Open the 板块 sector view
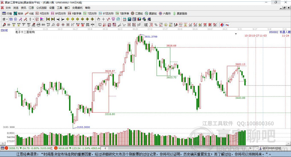 click(x=18, y=14)
